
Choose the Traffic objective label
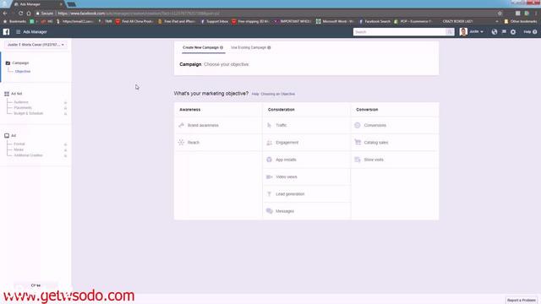coord(281,125)
